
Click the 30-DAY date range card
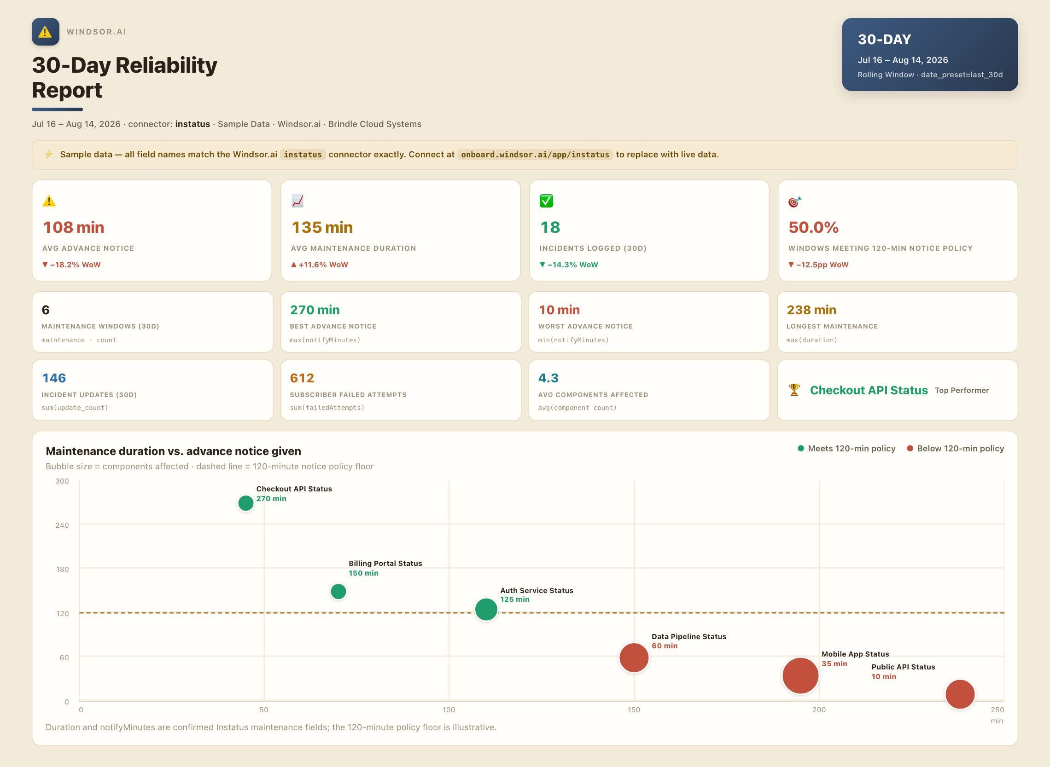[x=930, y=54]
